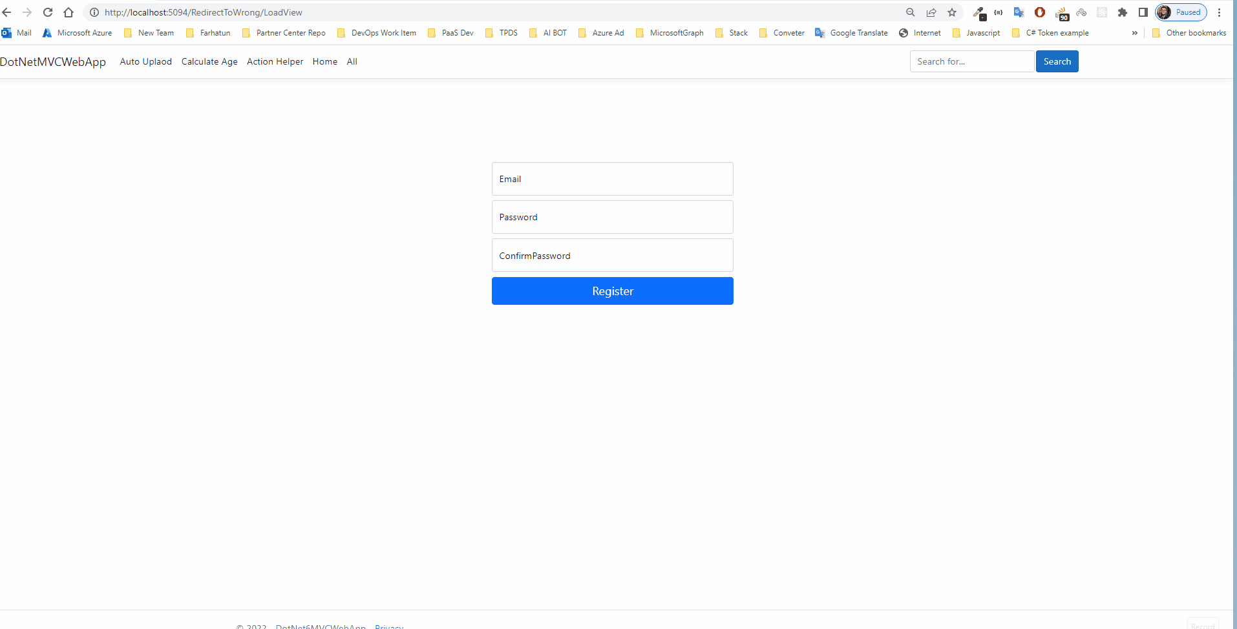Image resolution: width=1237 pixels, height=629 pixels.
Task: Reload the current page
Action: click(x=48, y=12)
